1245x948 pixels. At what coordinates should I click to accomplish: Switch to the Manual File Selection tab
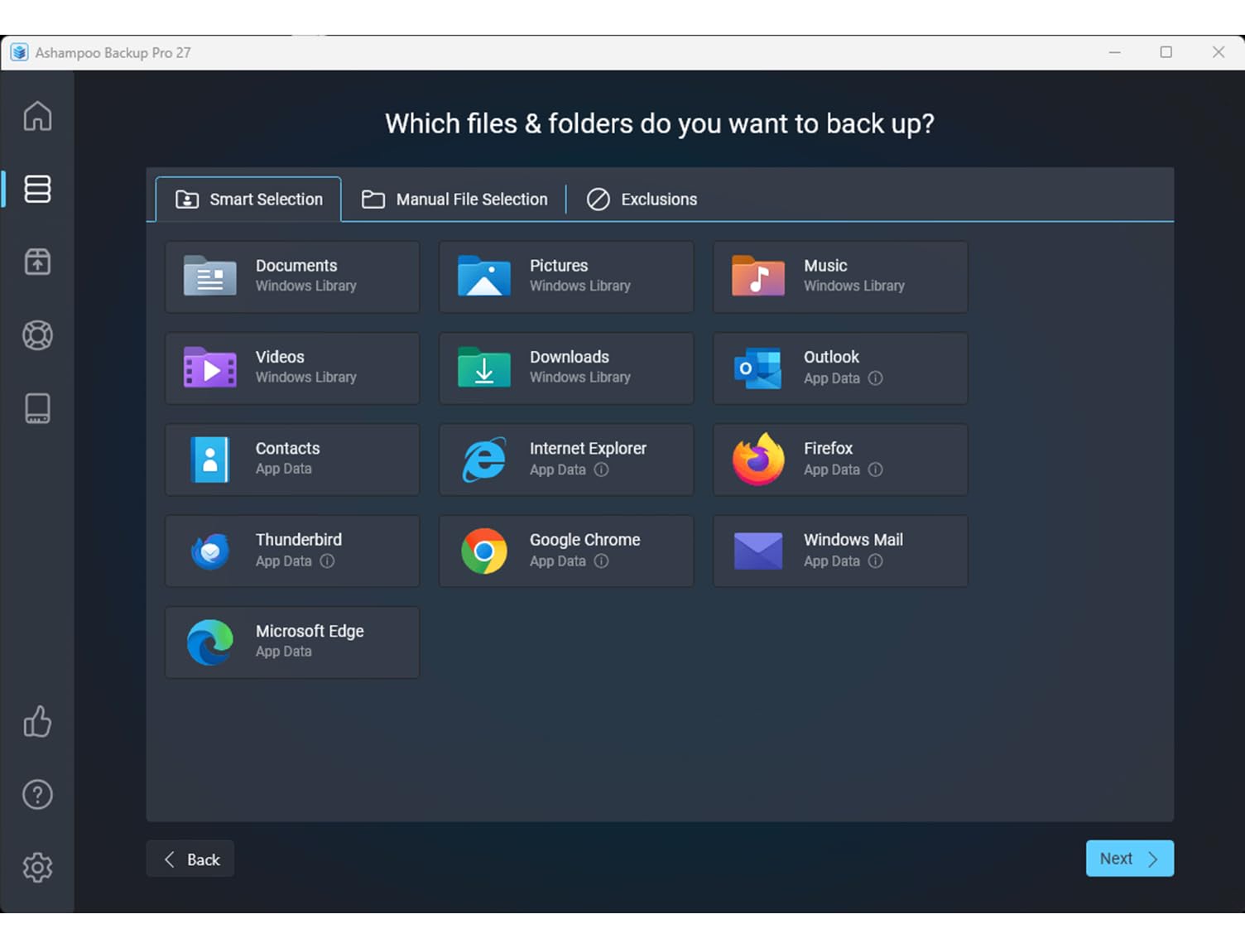point(454,200)
